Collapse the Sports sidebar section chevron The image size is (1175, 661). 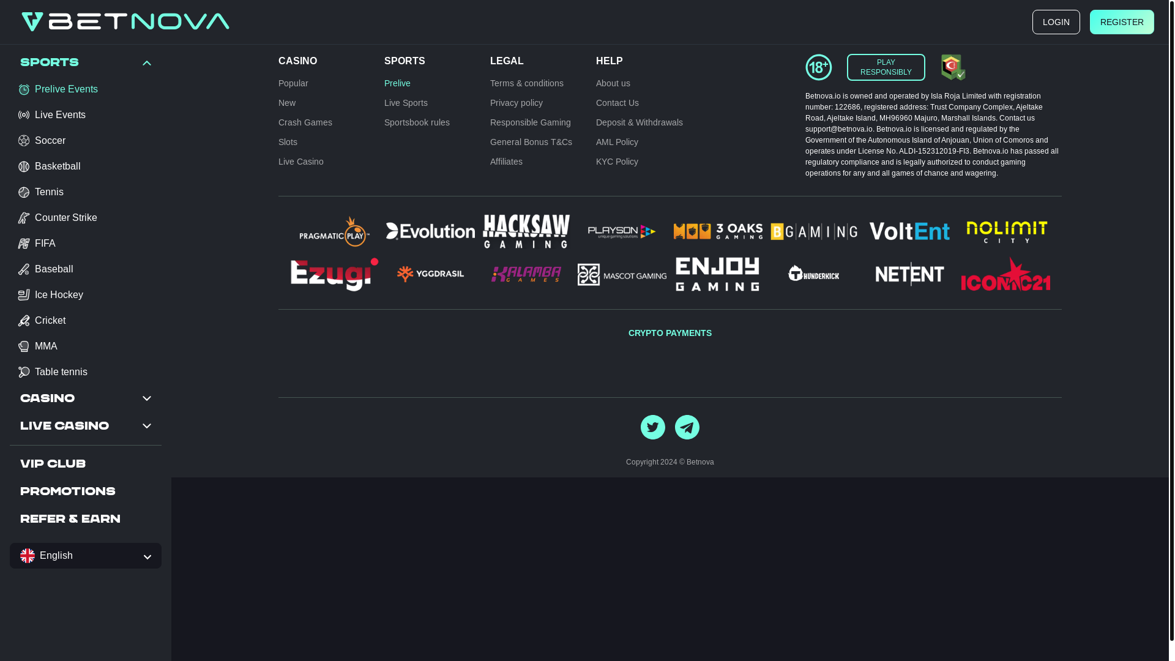pos(147,63)
